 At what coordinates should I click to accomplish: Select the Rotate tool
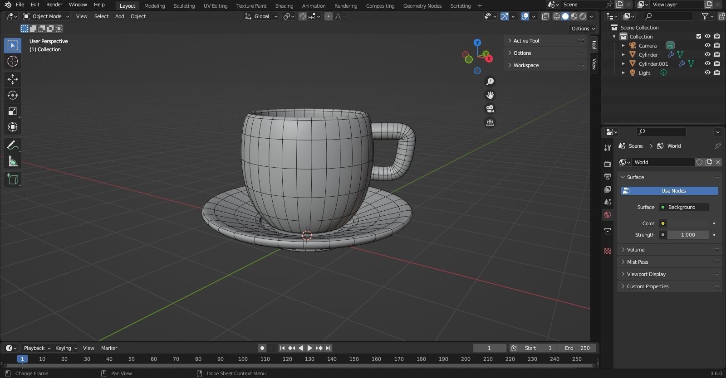13,95
